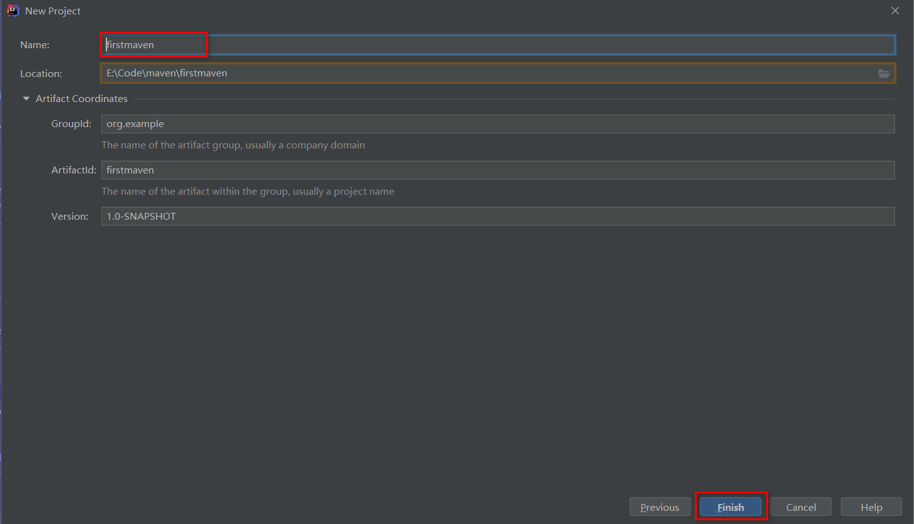Click the 'Location:' label

click(41, 74)
